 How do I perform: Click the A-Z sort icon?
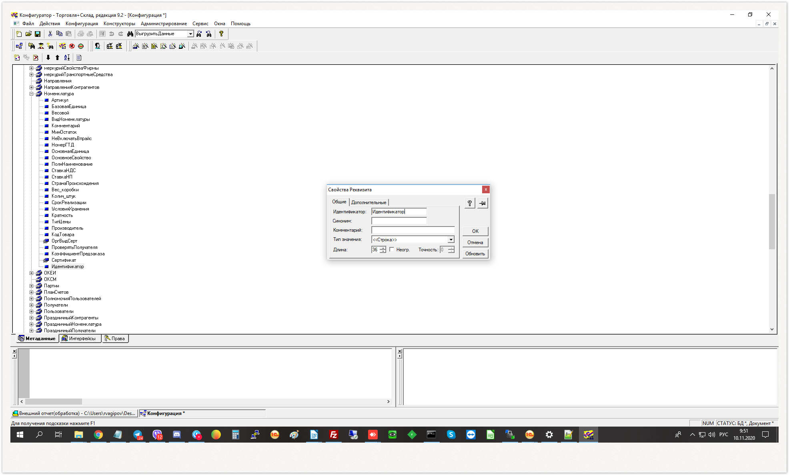[67, 58]
